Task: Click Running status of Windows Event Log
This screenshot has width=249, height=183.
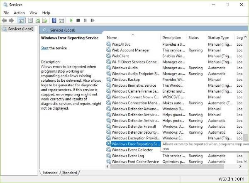Action: coord(195,156)
